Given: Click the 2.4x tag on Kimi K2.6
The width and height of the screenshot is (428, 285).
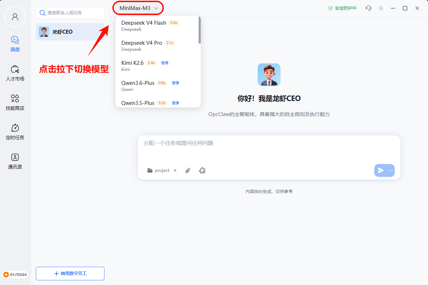Looking at the screenshot, I should pos(151,63).
